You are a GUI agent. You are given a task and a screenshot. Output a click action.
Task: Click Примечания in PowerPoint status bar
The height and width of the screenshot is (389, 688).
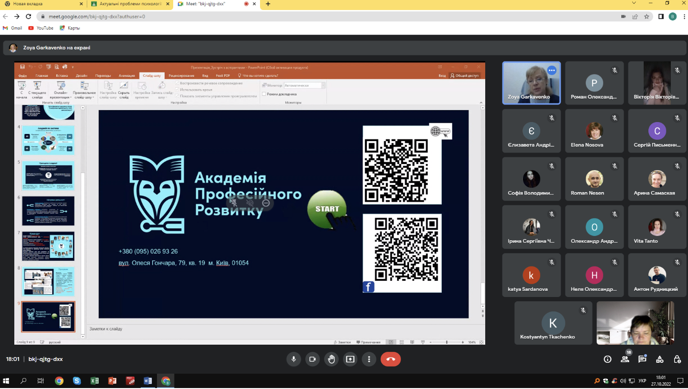(x=368, y=342)
